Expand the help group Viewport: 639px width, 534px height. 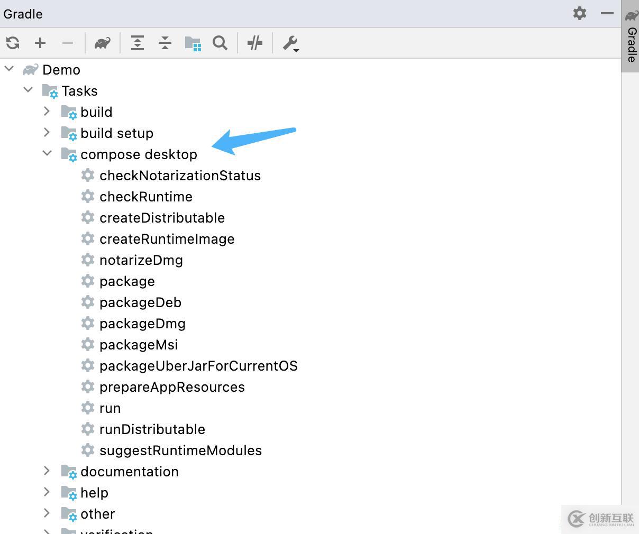(47, 492)
